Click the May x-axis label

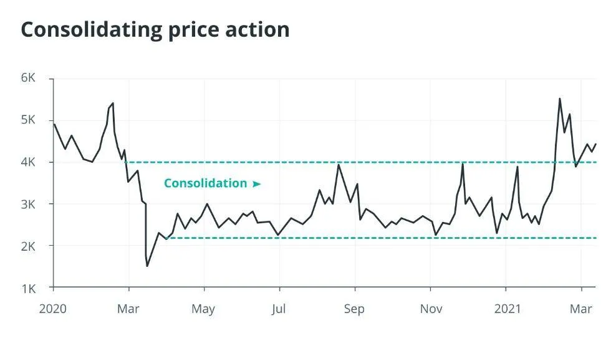tap(203, 309)
